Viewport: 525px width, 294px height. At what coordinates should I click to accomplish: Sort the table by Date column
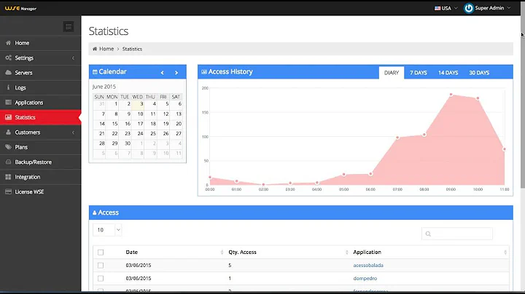[222, 253]
